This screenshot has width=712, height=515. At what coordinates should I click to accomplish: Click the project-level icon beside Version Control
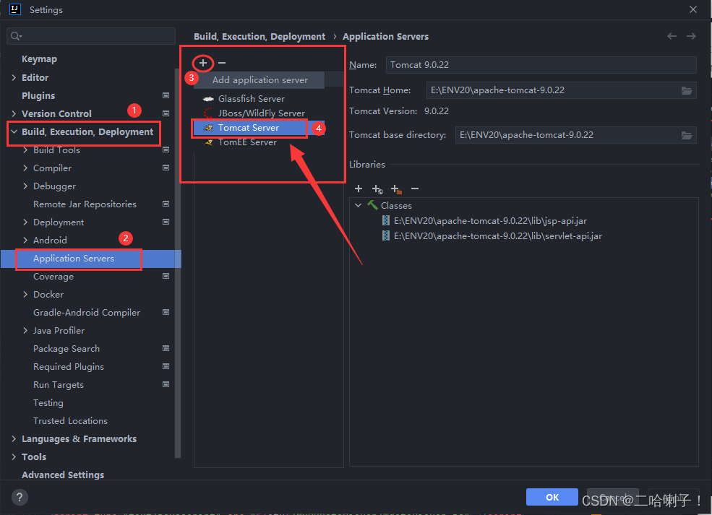tap(166, 113)
